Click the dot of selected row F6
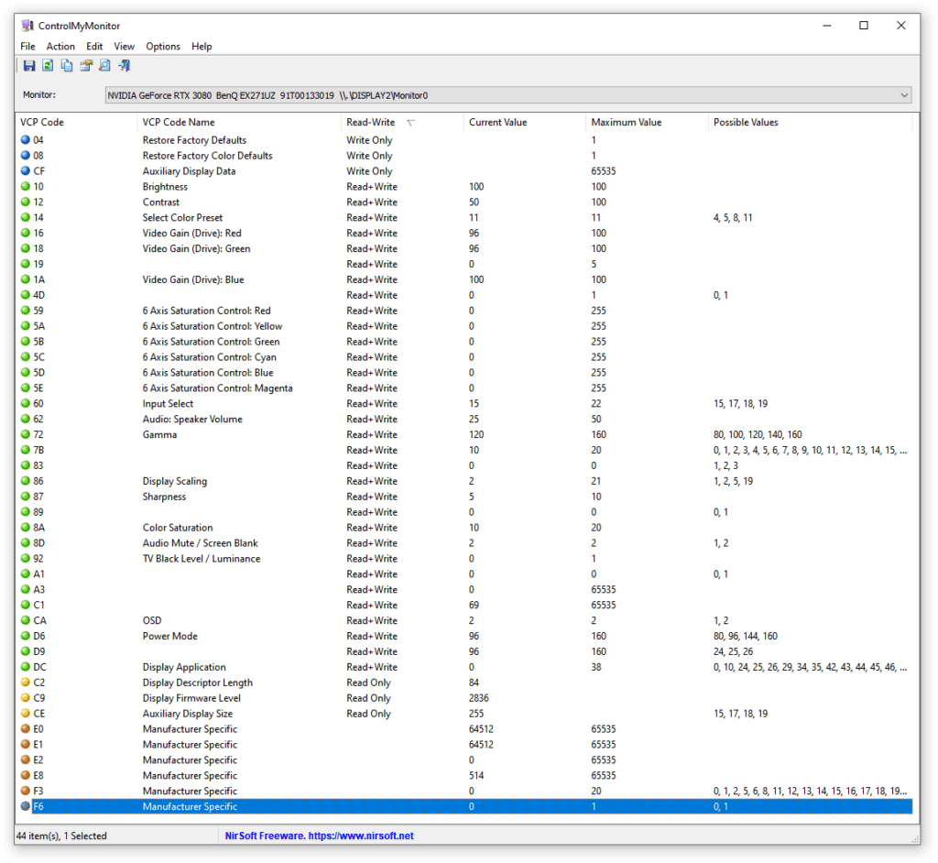The image size is (938, 863). pyautogui.click(x=25, y=806)
